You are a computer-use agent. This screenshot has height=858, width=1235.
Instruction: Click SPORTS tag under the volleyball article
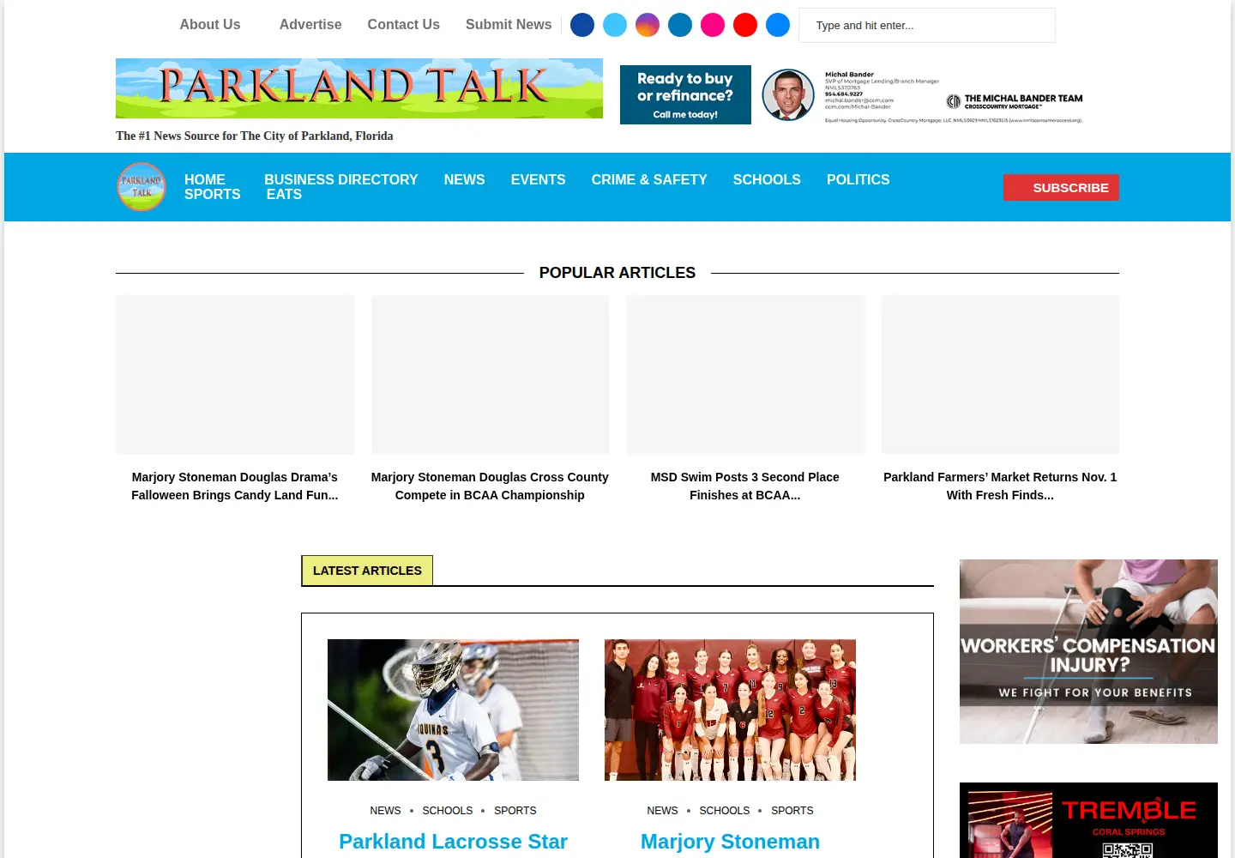point(792,810)
